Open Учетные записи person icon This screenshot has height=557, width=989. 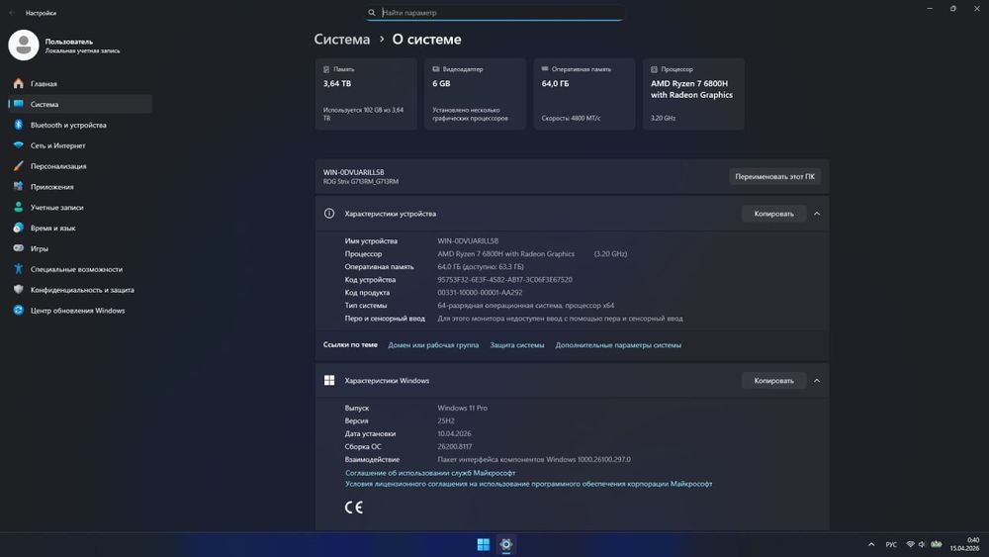[x=18, y=207]
